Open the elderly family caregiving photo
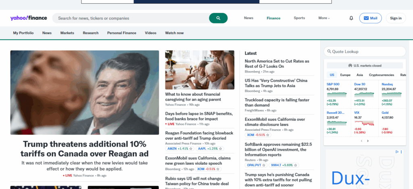 click(200, 70)
